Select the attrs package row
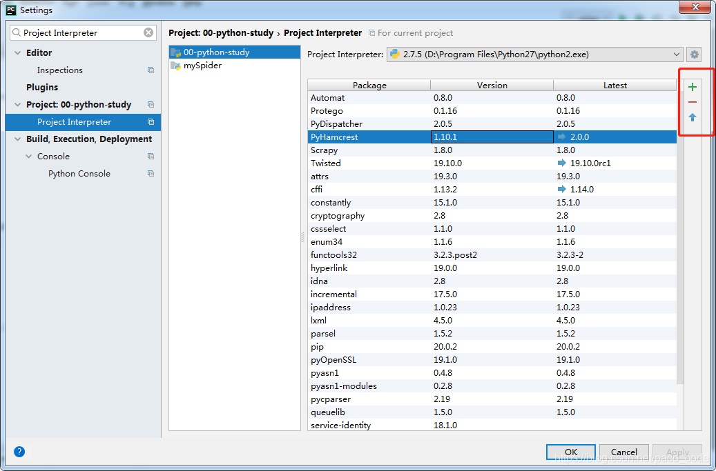Image resolution: width=716 pixels, height=471 pixels. click(492, 177)
